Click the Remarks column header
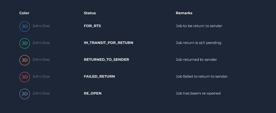Screen dimensions: 276x113 click(x=184, y=13)
